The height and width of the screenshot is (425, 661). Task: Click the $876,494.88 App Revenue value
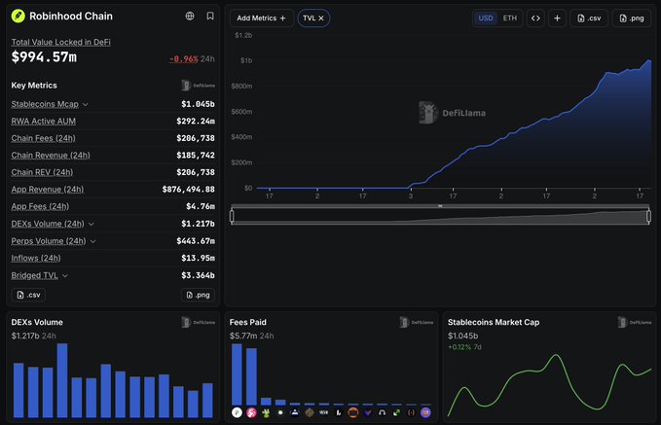click(x=189, y=190)
